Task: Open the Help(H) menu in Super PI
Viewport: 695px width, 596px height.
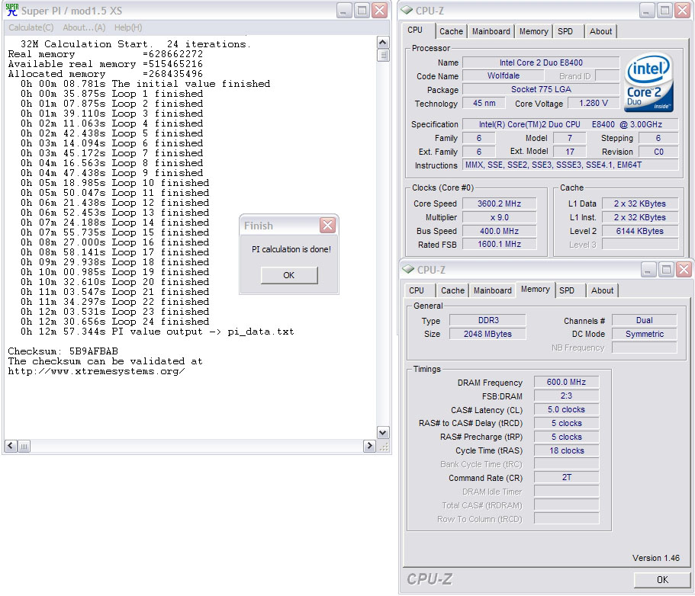Action: [x=128, y=27]
